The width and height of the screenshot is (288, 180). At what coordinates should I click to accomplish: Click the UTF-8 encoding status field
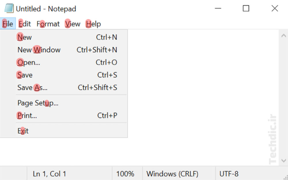pyautogui.click(x=229, y=174)
